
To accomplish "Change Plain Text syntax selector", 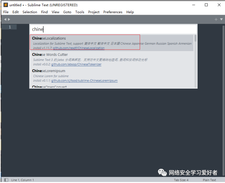I will coord(209,180).
